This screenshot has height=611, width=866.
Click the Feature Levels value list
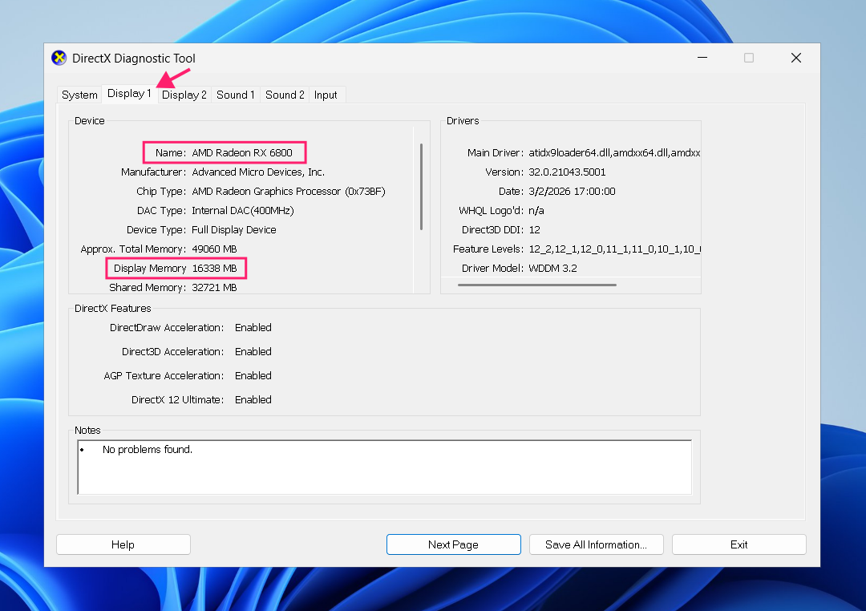pos(614,249)
